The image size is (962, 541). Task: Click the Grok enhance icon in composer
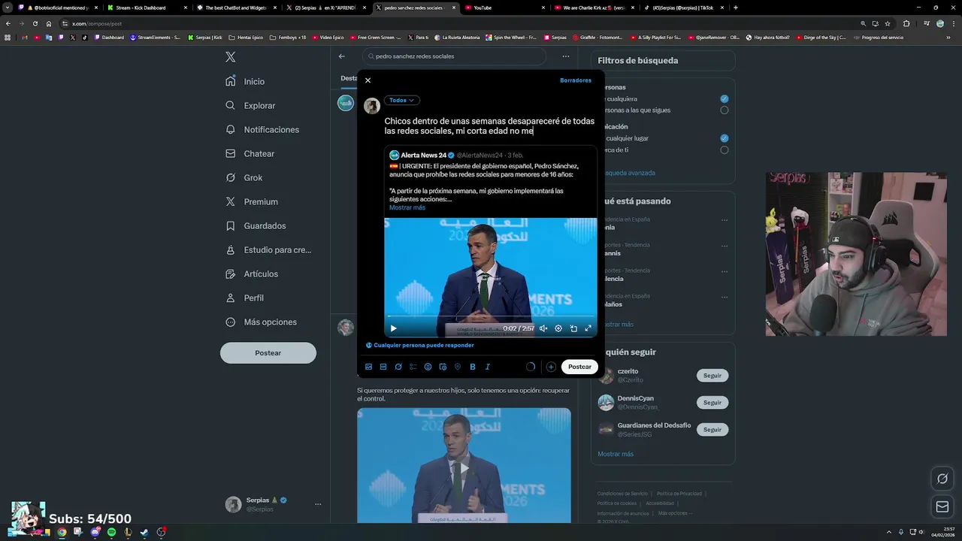click(x=398, y=367)
